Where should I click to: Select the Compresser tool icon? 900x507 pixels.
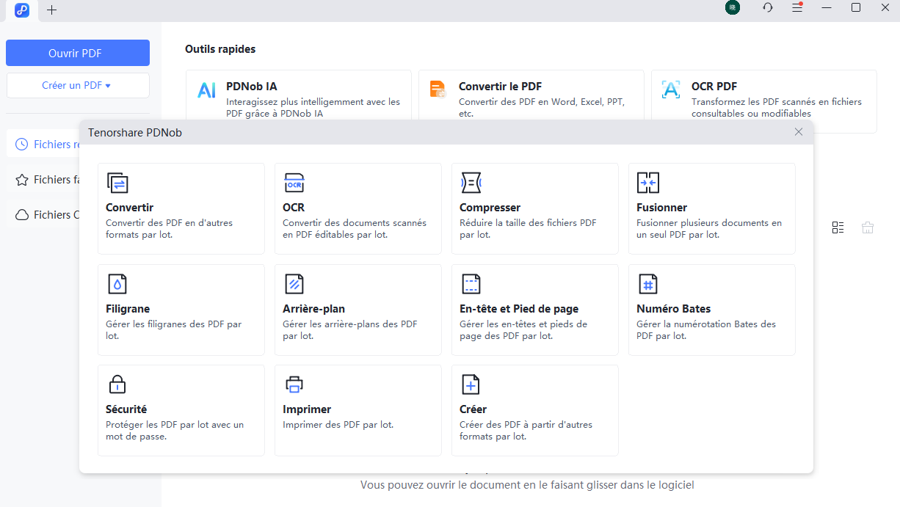click(x=471, y=183)
